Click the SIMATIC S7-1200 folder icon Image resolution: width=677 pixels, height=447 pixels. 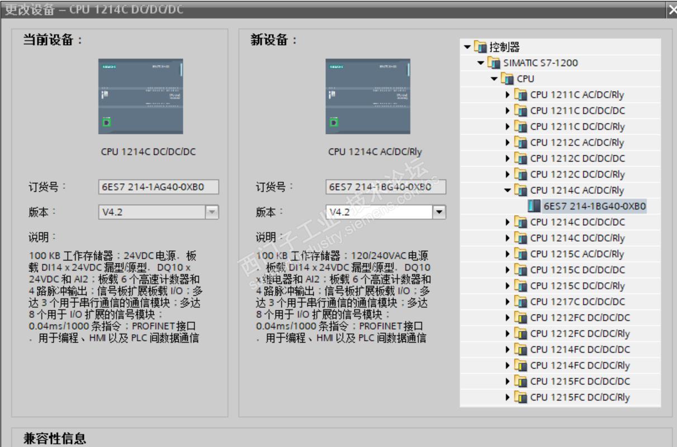[x=493, y=63]
